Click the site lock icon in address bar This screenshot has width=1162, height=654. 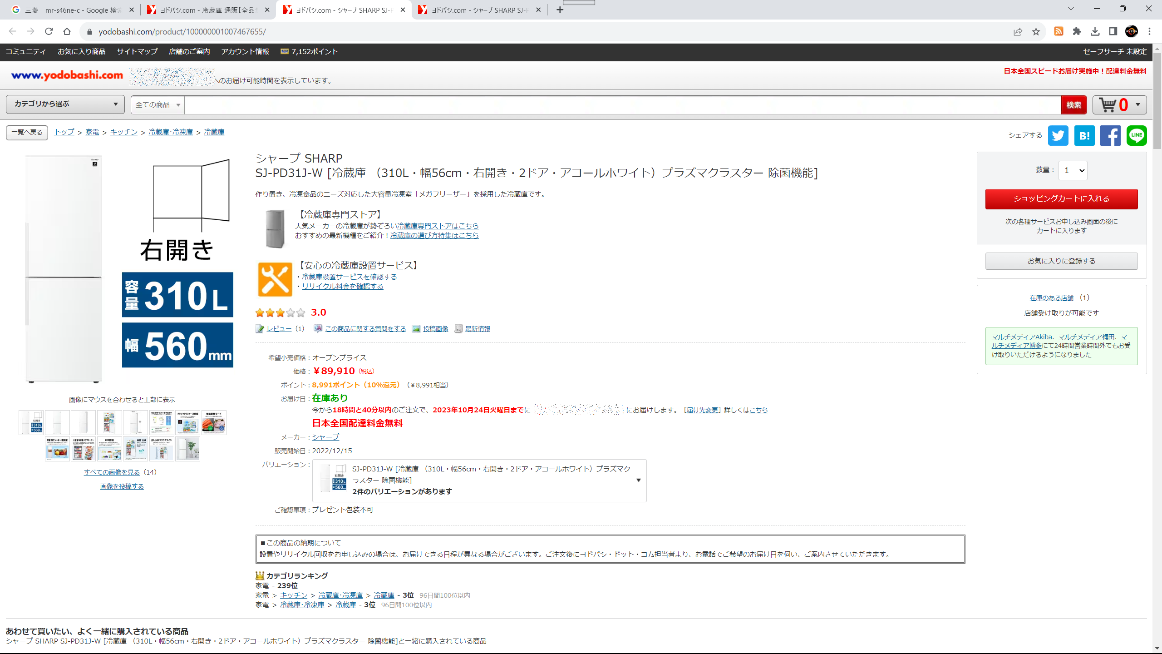click(x=89, y=31)
